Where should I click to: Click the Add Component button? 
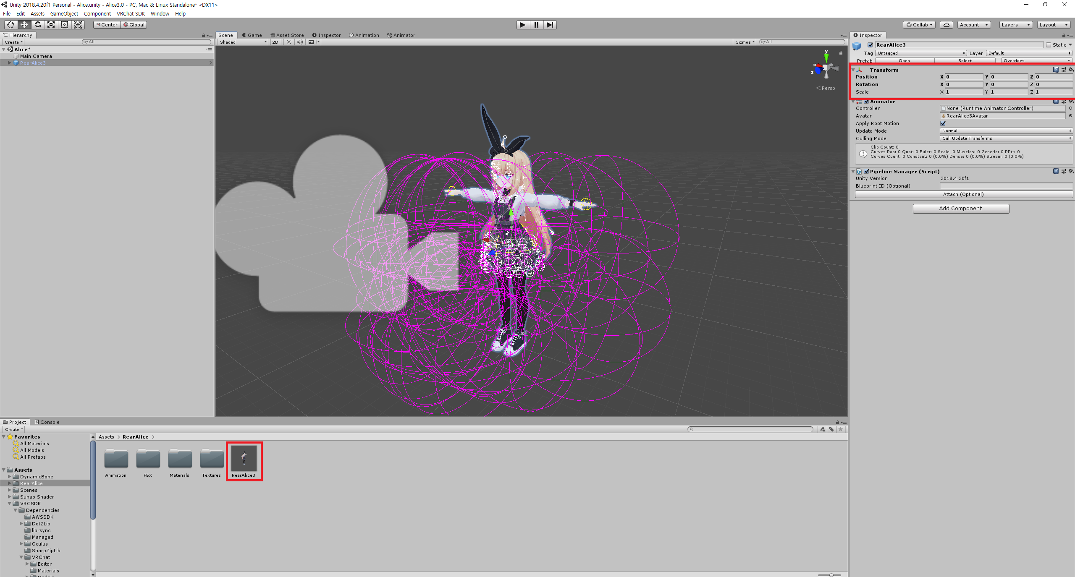click(960, 209)
